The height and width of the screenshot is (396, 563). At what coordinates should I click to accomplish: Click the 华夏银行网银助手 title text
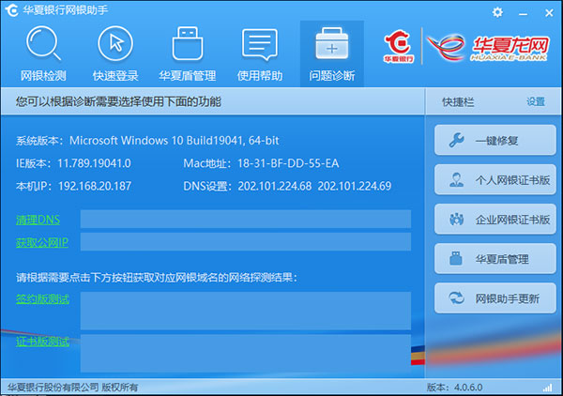coord(66,10)
